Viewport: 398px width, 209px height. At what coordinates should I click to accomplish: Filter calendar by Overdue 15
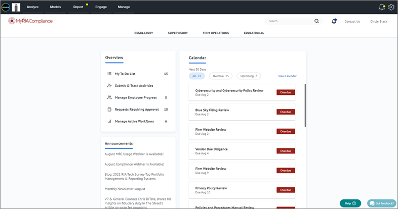[x=221, y=76]
